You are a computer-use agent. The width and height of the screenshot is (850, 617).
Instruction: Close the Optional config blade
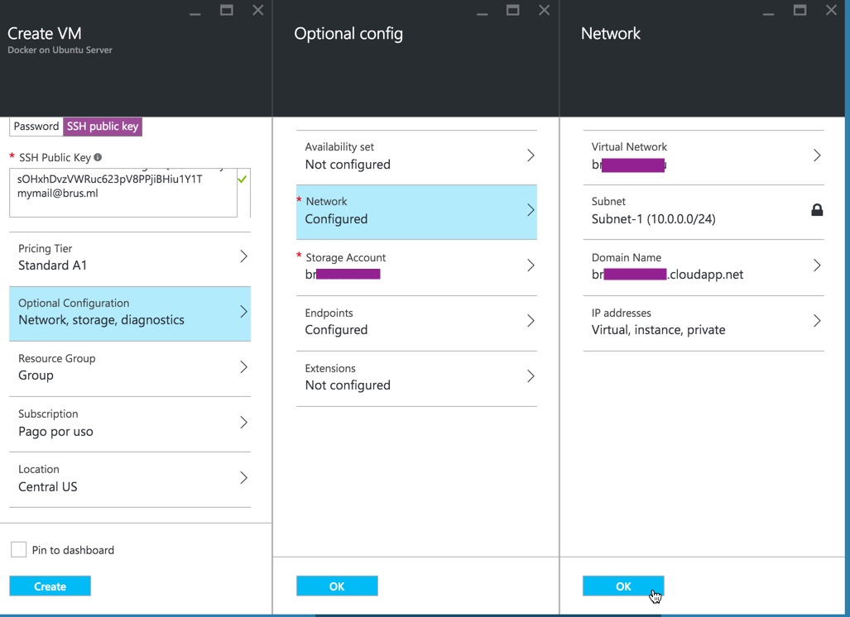tap(544, 10)
